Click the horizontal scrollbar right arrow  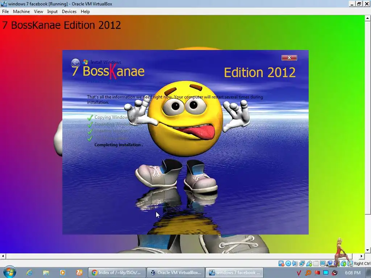(362, 256)
